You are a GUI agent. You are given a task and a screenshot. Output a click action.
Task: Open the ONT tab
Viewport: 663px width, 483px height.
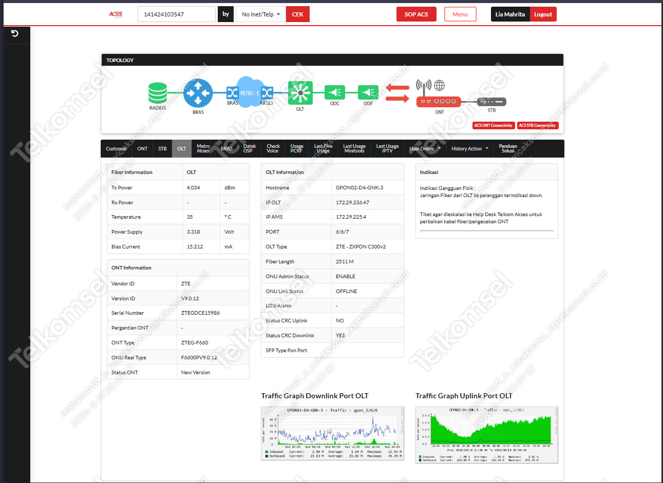pos(142,149)
